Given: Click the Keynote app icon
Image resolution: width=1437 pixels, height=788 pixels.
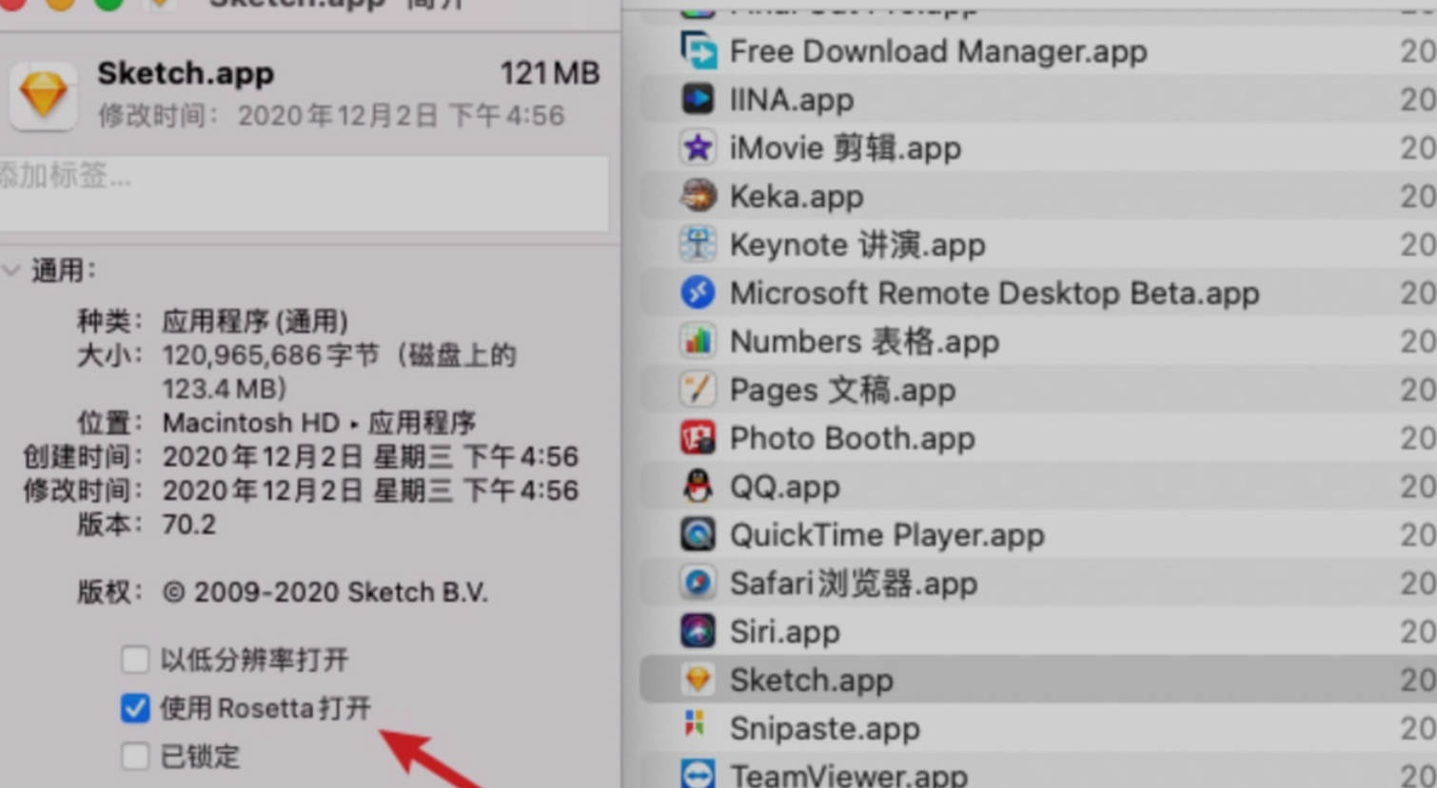Looking at the screenshot, I should point(698,244).
